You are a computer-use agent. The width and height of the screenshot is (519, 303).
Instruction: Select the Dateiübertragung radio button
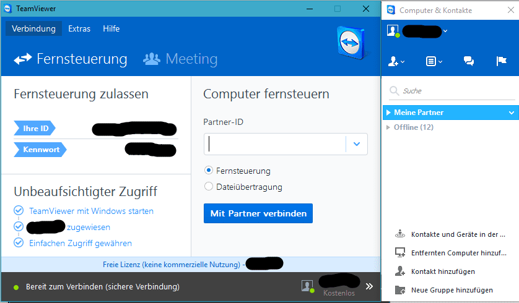pos(209,186)
